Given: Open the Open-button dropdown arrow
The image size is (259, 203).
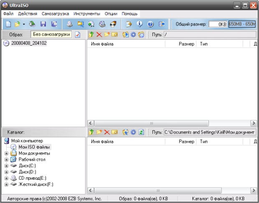Looking at the screenshot, I should 24,24.
